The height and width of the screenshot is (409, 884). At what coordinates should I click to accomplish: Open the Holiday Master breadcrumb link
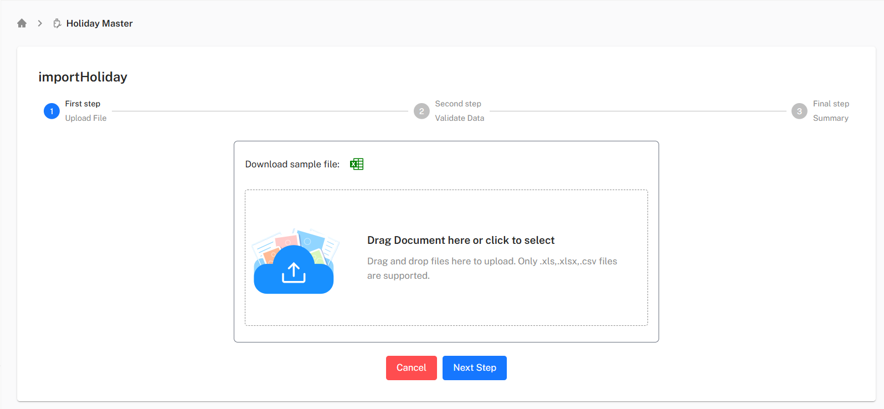coord(99,23)
